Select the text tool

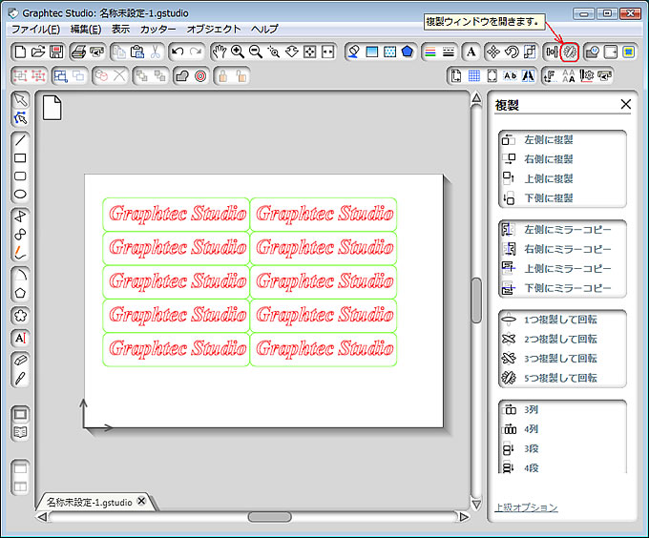[20, 339]
